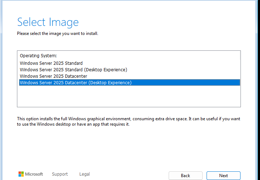Proceed with the Next button
The image size is (260, 180).
224,176
